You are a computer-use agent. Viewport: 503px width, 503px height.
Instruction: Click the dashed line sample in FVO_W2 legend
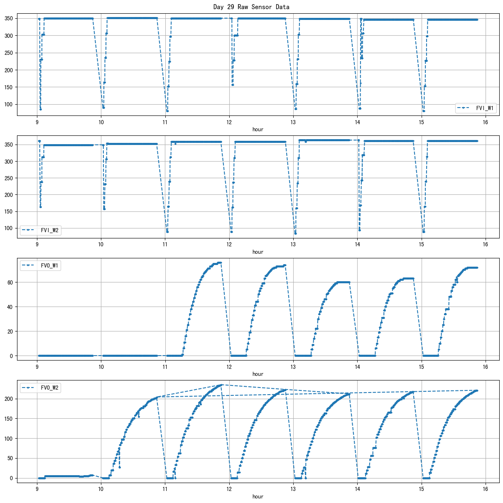pyautogui.click(x=29, y=388)
